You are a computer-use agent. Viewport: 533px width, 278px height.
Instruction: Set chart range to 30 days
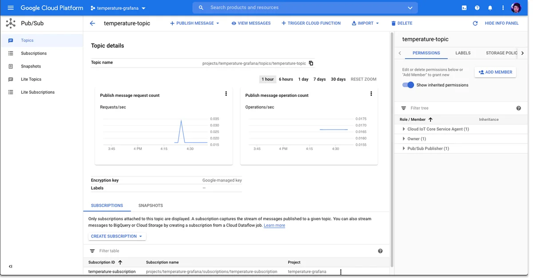click(x=338, y=79)
